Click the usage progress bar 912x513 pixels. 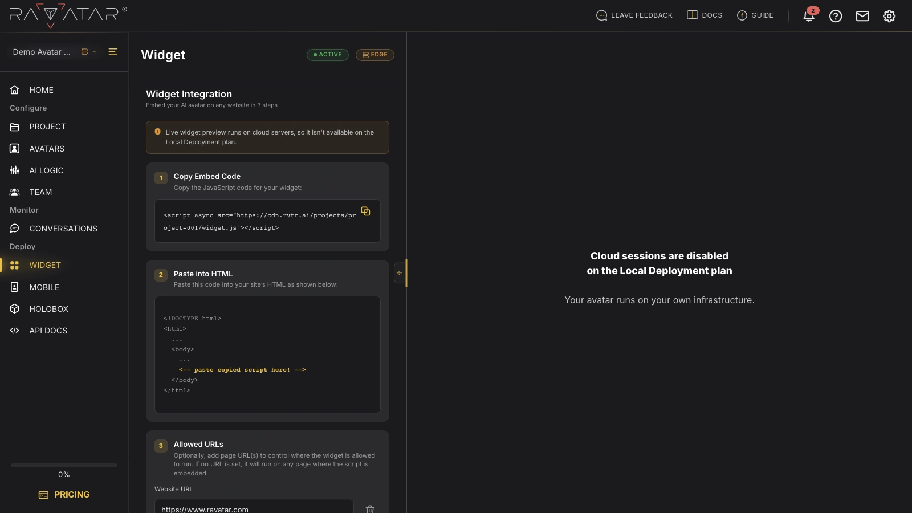click(64, 465)
